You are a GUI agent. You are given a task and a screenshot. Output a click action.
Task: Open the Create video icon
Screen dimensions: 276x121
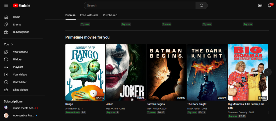coord(260,5)
